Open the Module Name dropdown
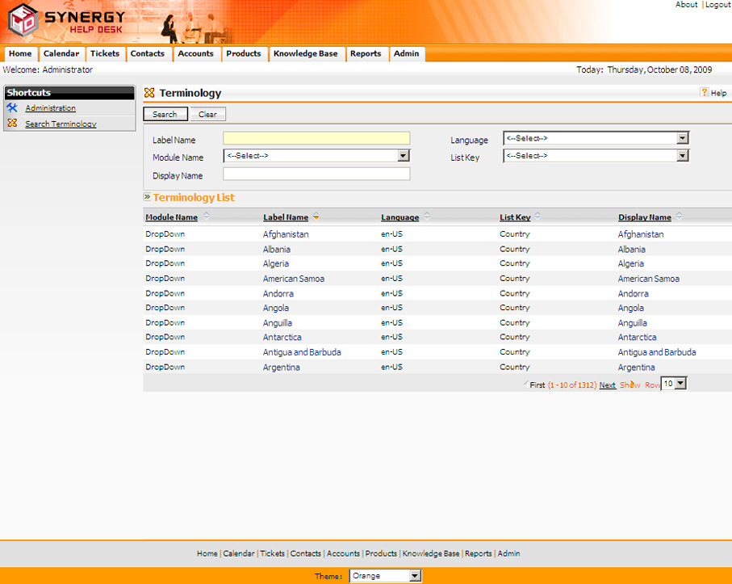 (404, 156)
